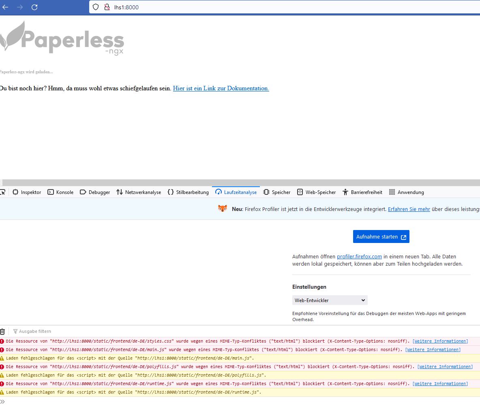Clear console output via trash icon

(x=3, y=331)
